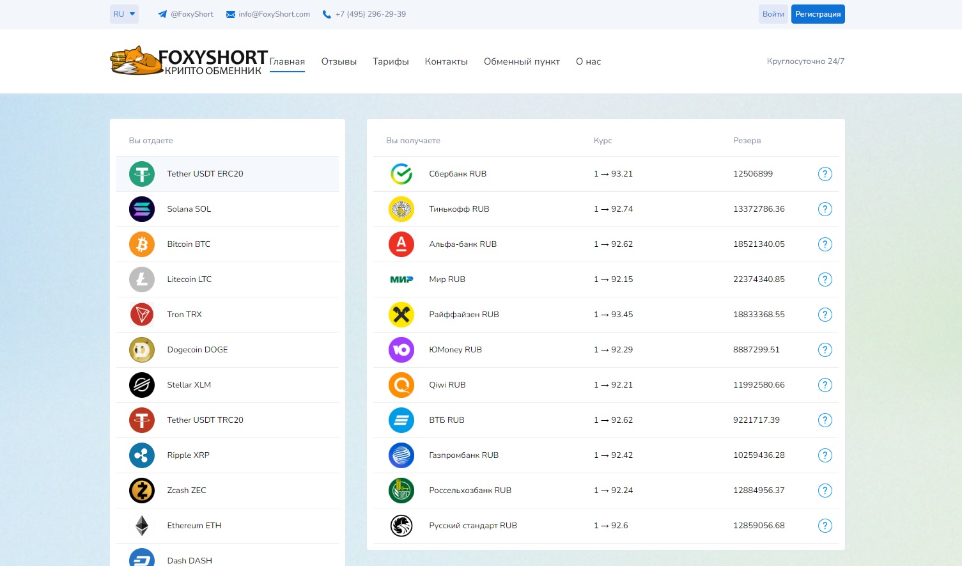This screenshot has width=962, height=566.
Task: Select the Bitcoin BTC icon
Action: 142,244
